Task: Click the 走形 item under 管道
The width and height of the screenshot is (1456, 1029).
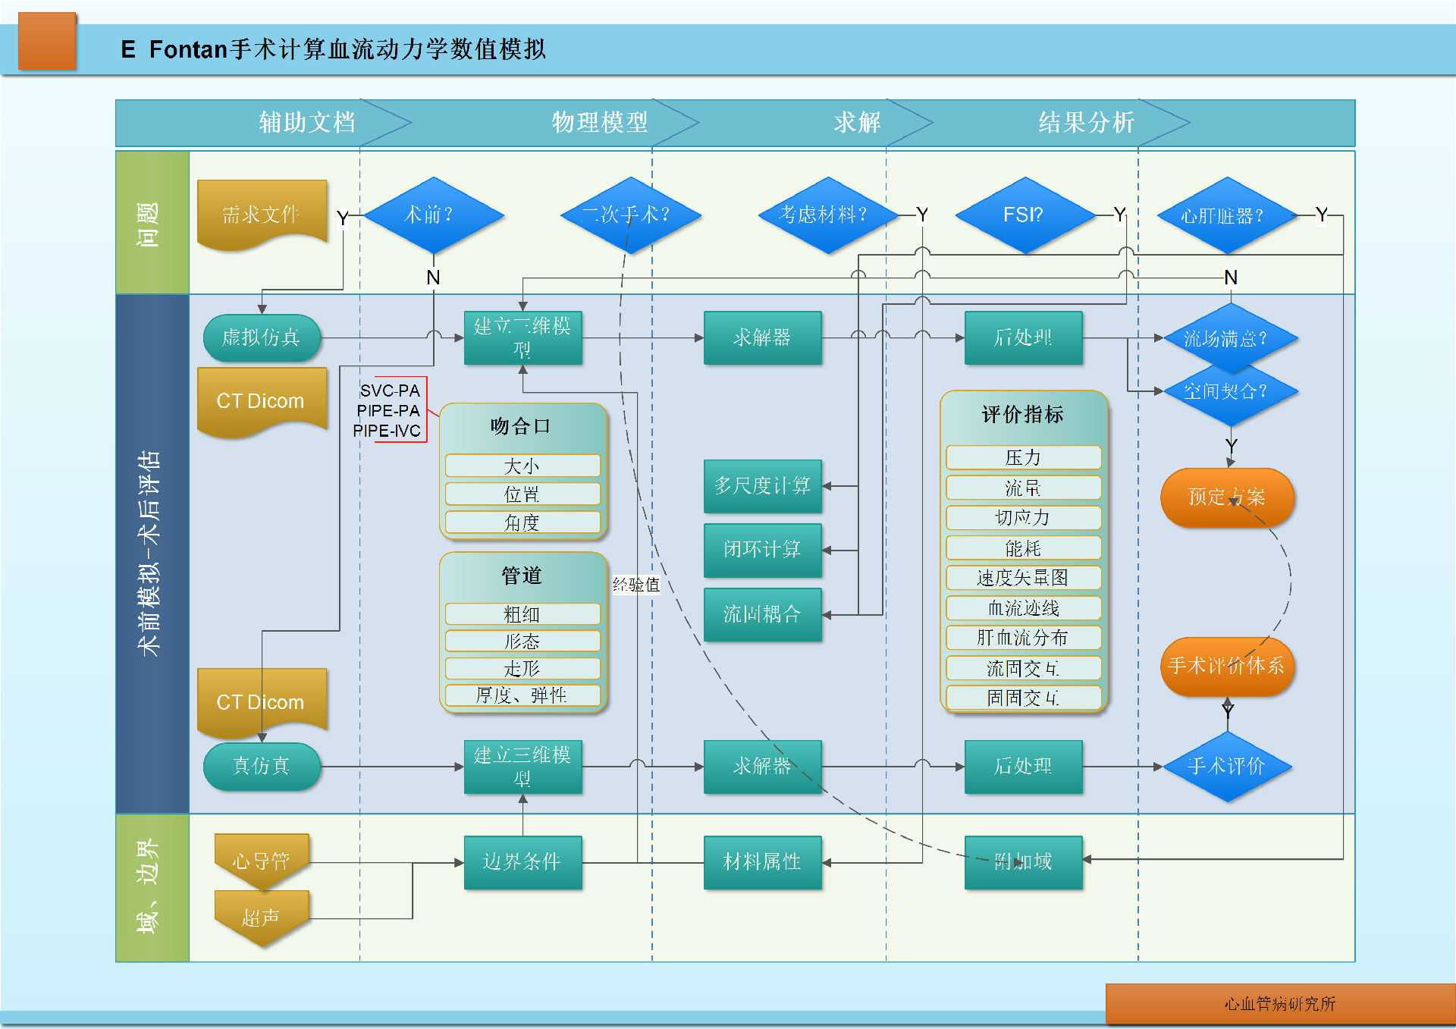Action: tap(522, 669)
